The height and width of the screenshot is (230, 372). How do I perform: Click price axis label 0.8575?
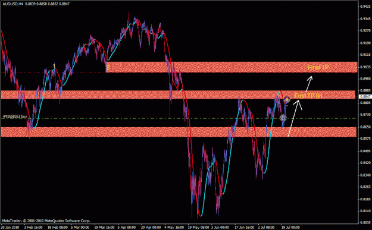[365, 138]
